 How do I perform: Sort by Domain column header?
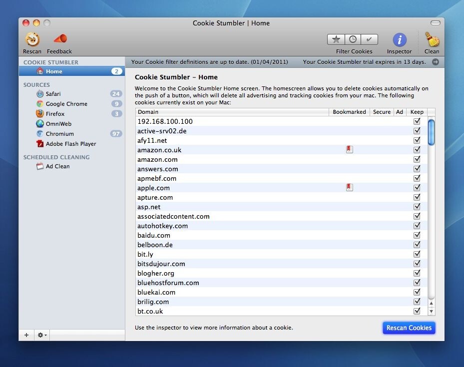click(232, 112)
